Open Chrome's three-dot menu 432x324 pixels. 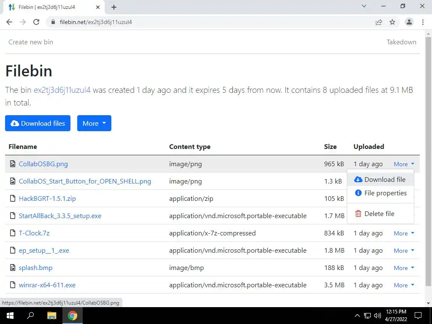pos(423,22)
